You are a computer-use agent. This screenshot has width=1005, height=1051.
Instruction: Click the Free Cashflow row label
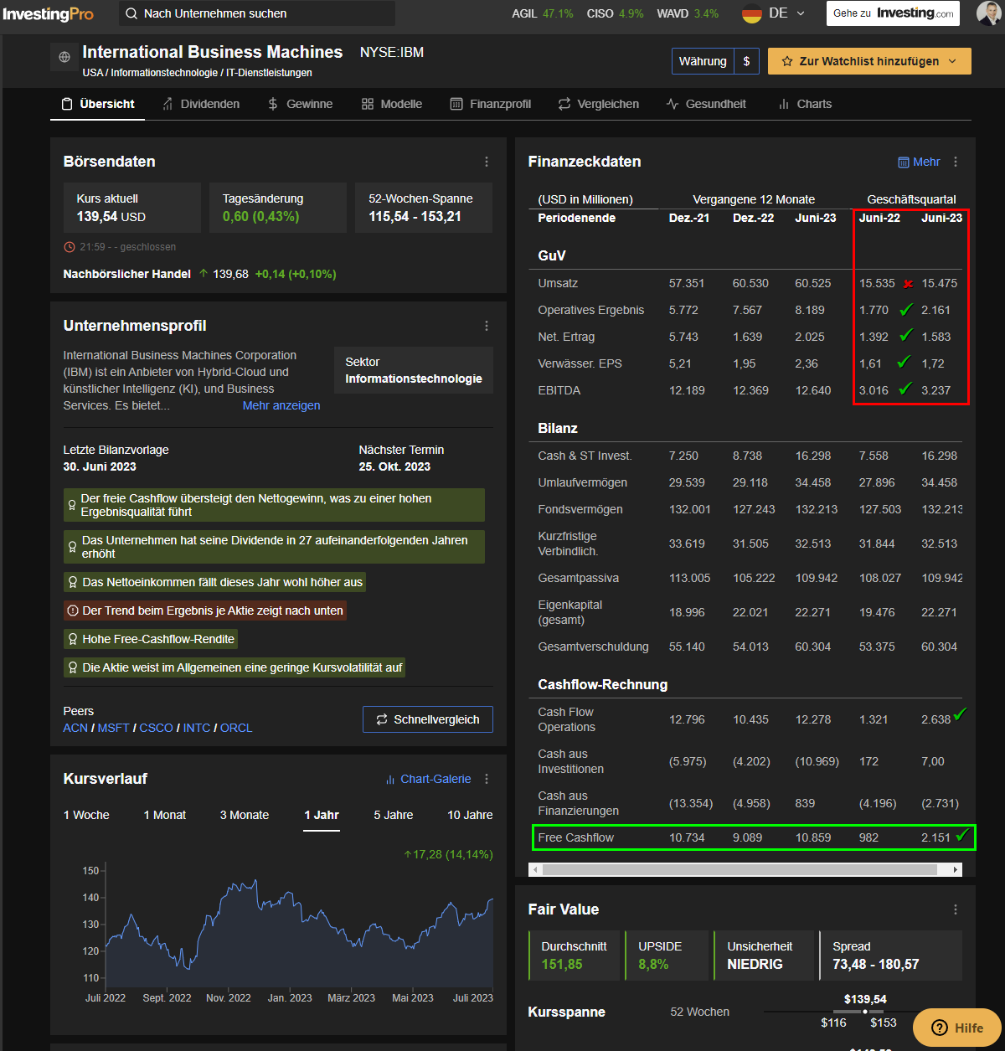578,837
